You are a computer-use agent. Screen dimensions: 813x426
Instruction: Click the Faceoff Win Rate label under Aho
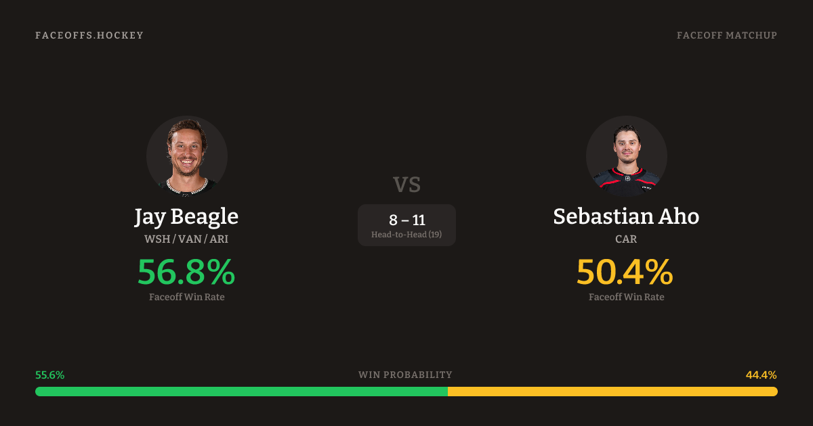pyautogui.click(x=626, y=297)
